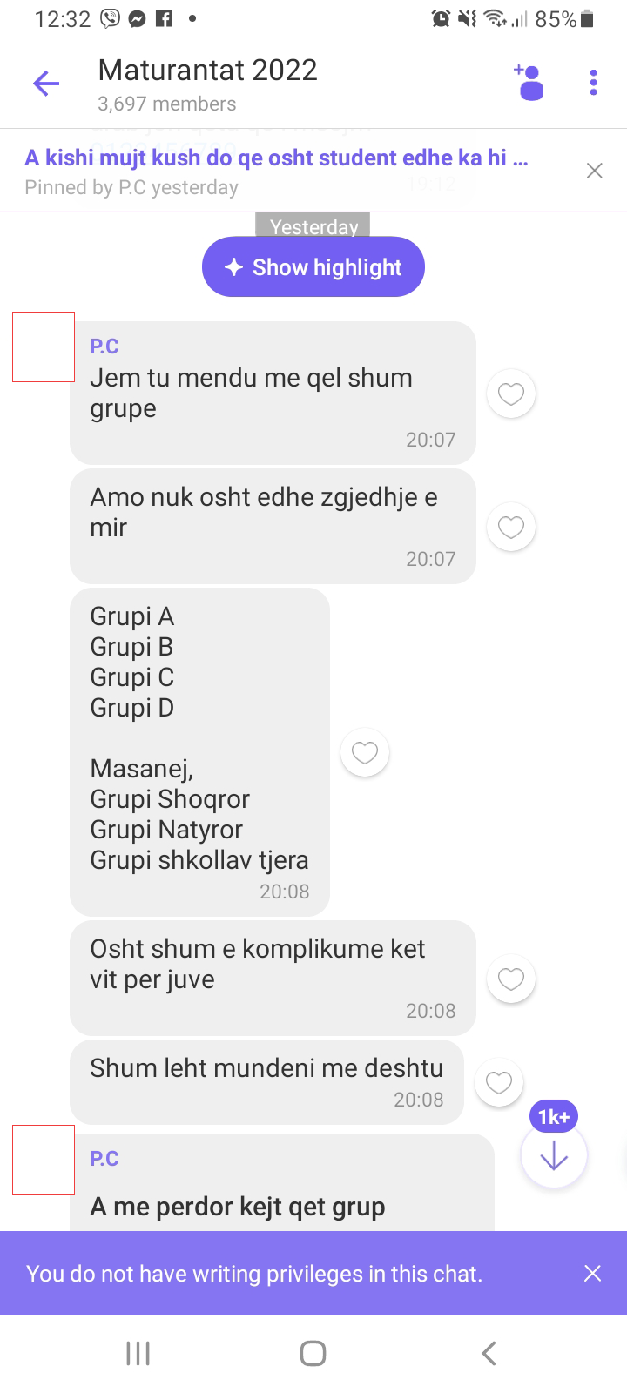
Task: Like the Grupi A B C D message
Action: (365, 752)
